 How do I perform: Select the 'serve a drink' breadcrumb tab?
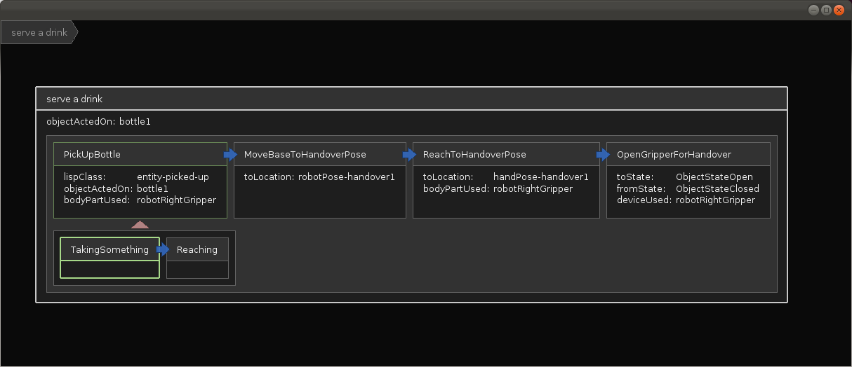[x=39, y=32]
